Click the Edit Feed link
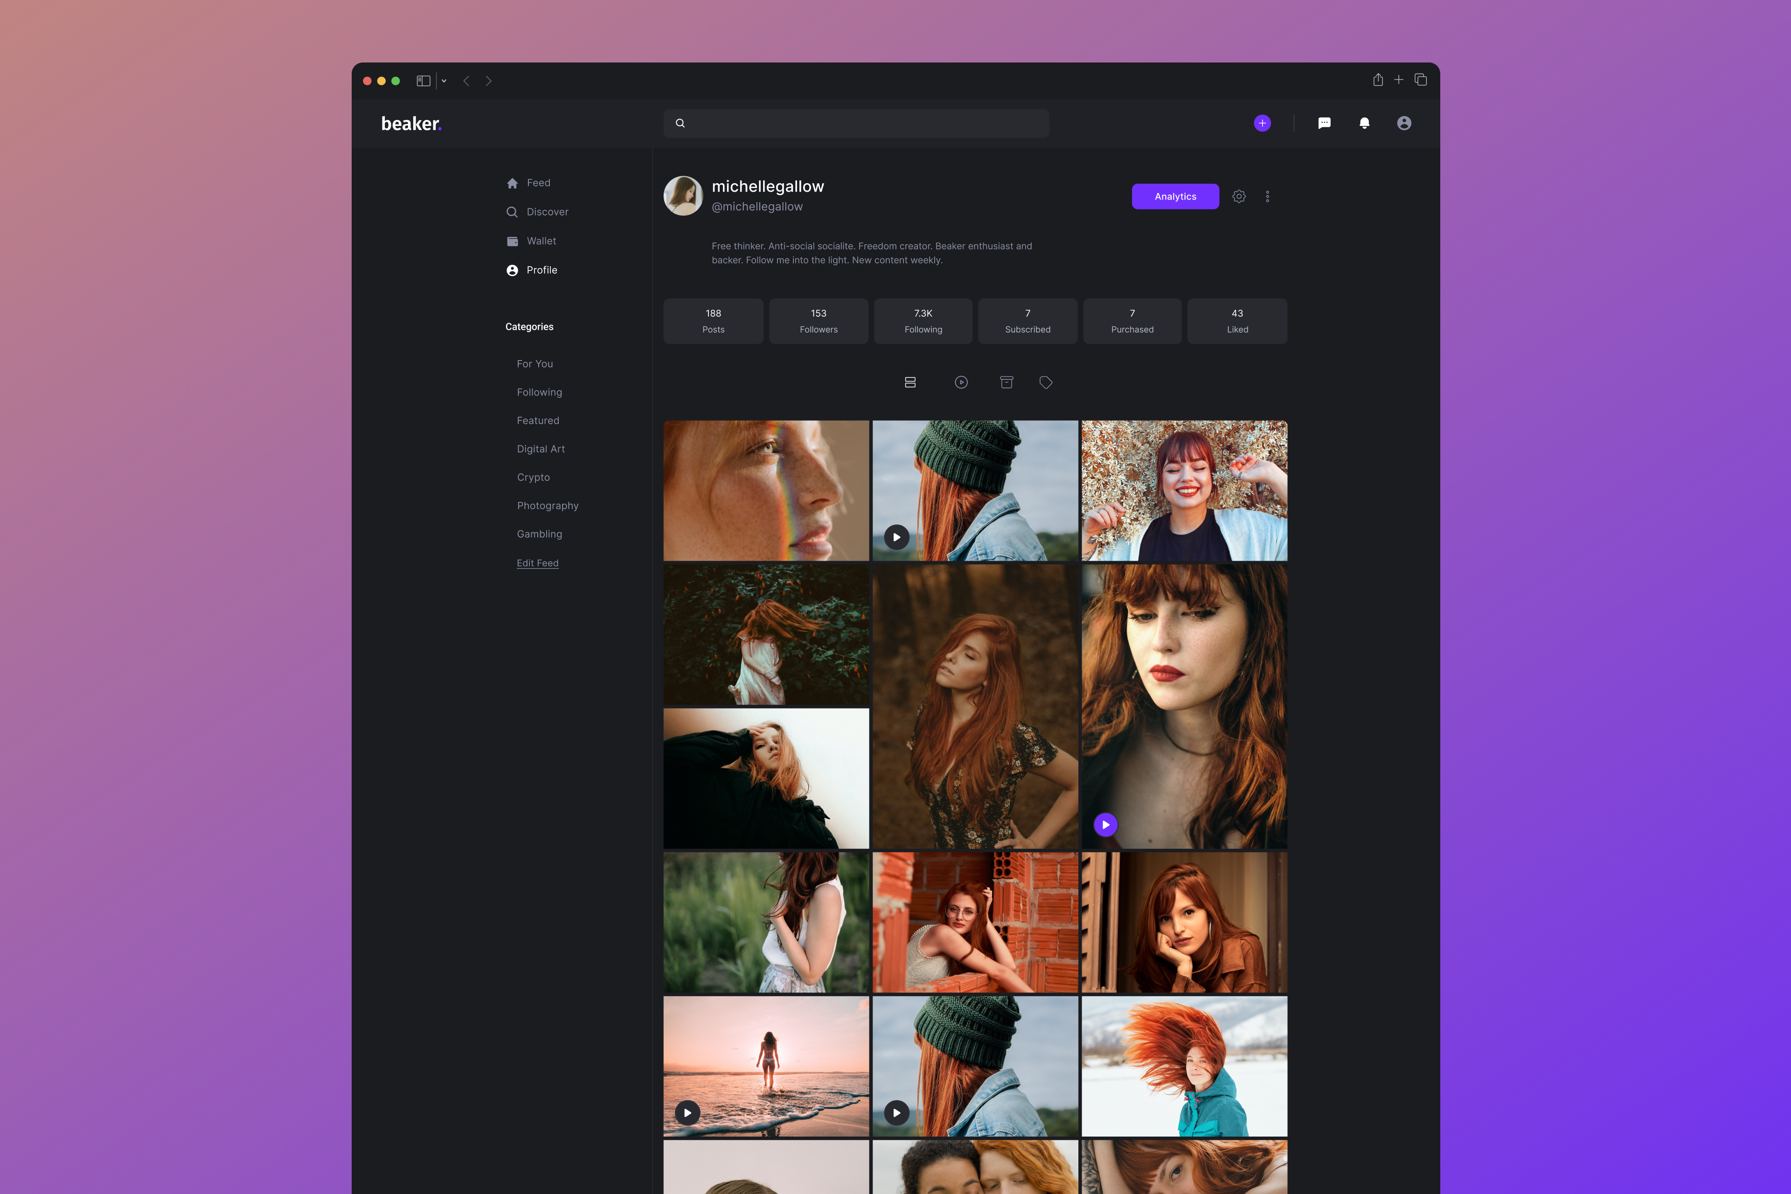The width and height of the screenshot is (1791, 1194). pos(538,563)
